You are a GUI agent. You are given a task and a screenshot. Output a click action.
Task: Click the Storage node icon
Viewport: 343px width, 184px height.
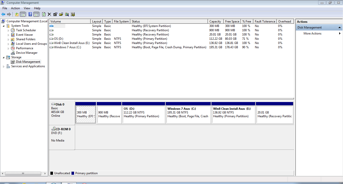coord(8,57)
